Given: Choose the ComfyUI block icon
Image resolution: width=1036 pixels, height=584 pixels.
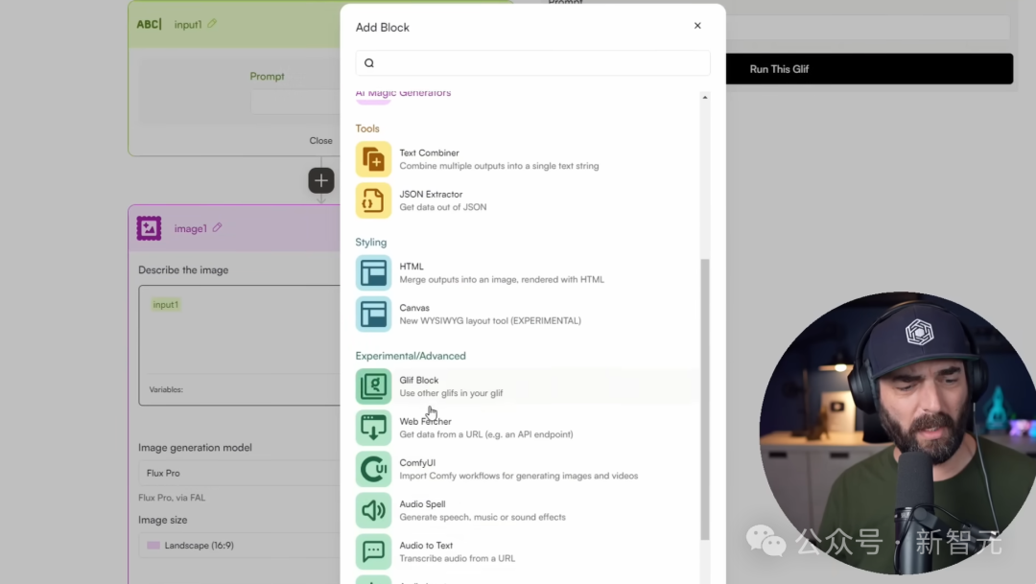Looking at the screenshot, I should click(x=373, y=469).
